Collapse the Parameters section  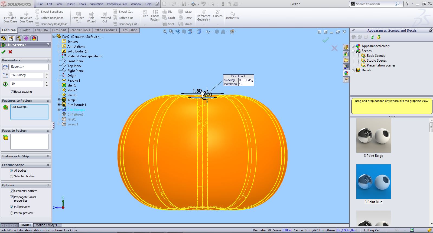click(48, 60)
